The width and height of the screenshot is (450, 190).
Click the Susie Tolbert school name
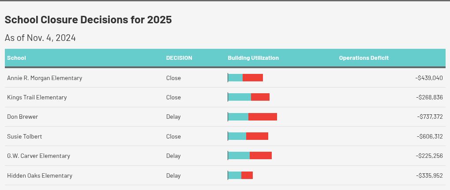25,136
